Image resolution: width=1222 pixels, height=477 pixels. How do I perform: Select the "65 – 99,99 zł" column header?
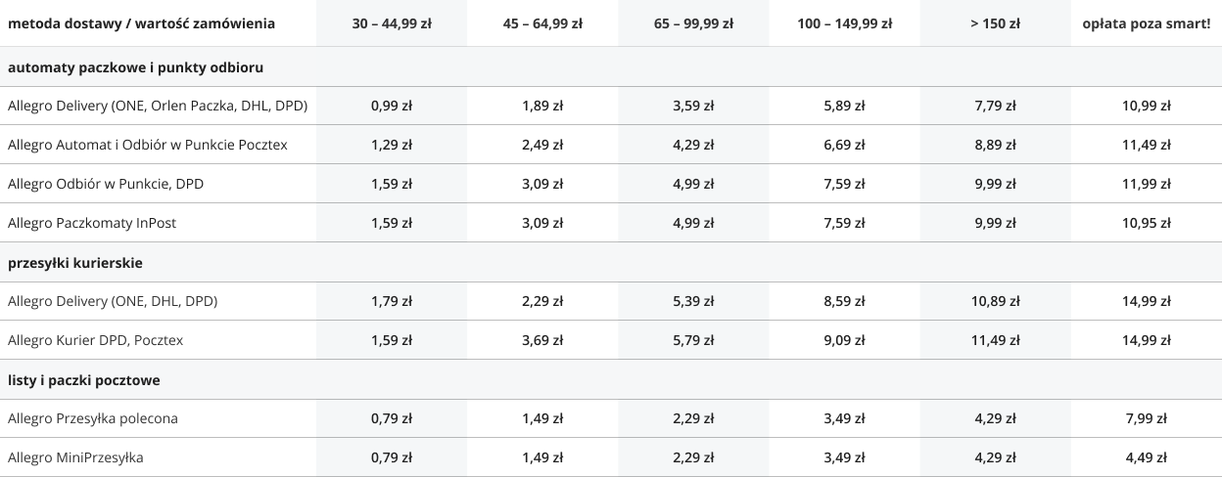[x=693, y=23]
